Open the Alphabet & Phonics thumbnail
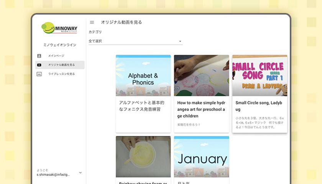The width and height of the screenshot is (322, 184). [x=143, y=76]
